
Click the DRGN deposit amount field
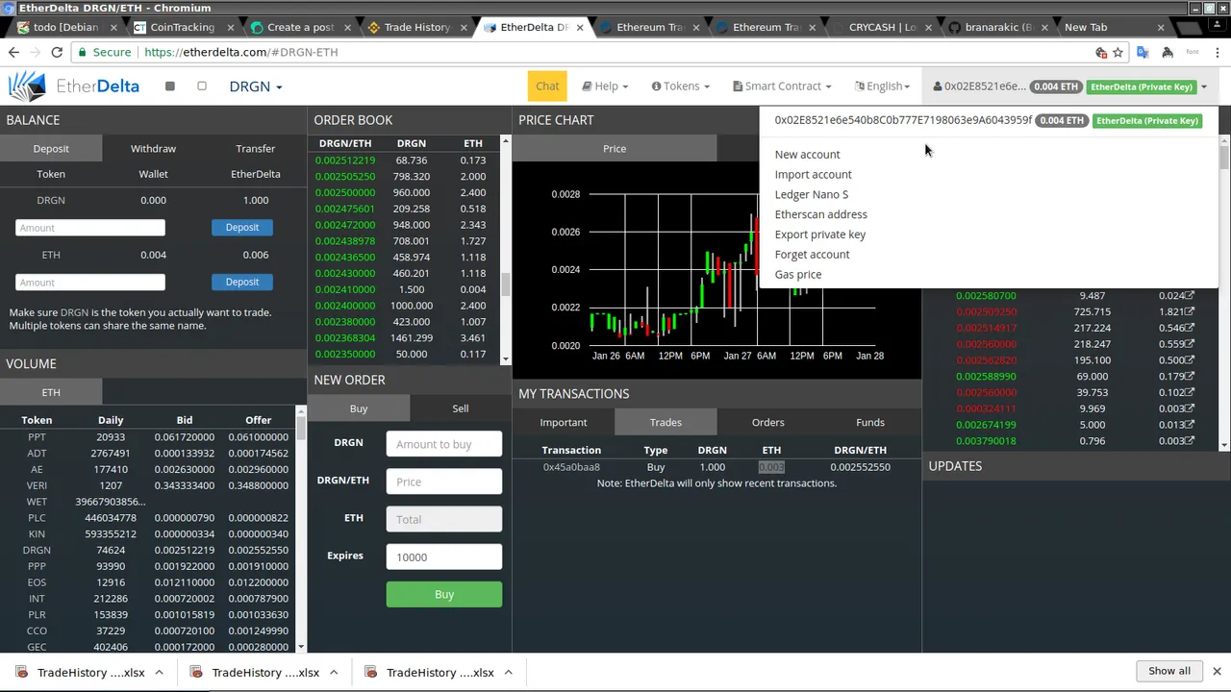[x=90, y=228]
